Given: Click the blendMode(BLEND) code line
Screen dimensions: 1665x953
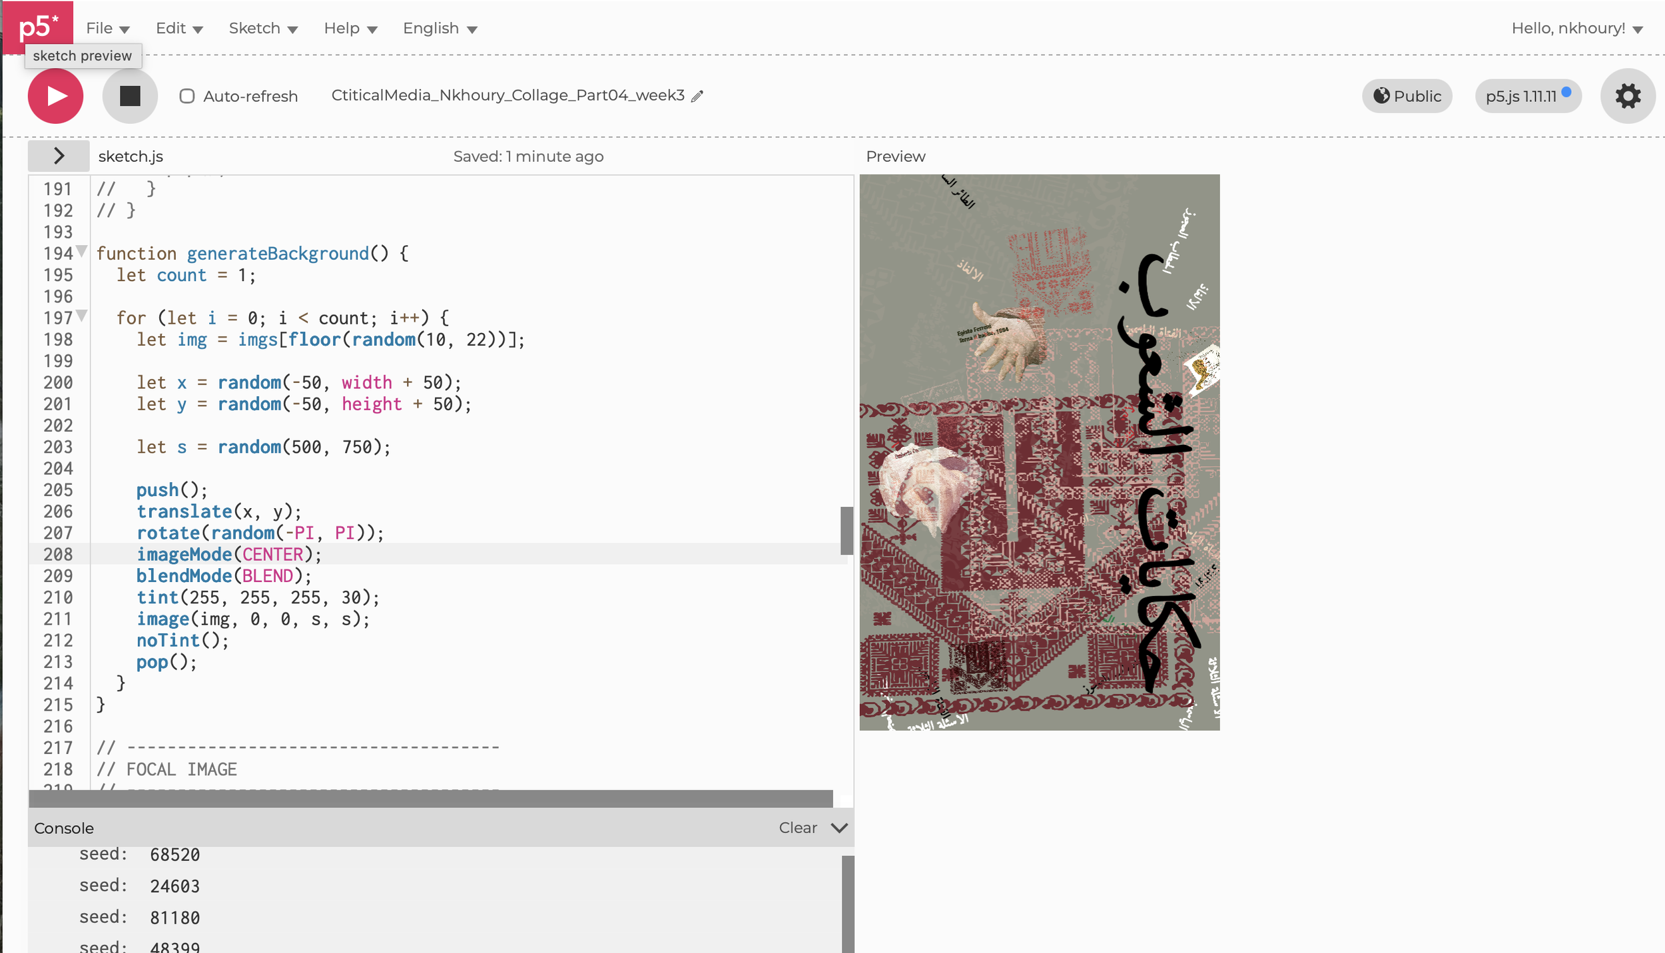Looking at the screenshot, I should click(x=224, y=576).
